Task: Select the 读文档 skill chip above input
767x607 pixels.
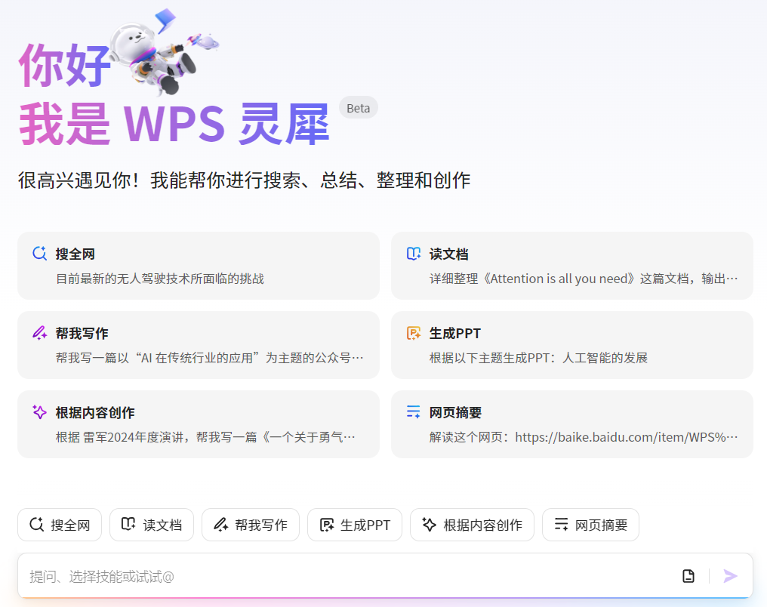Action: (x=152, y=525)
